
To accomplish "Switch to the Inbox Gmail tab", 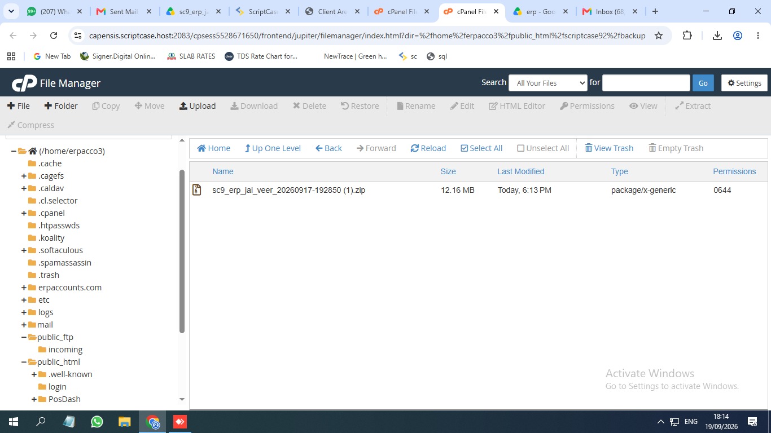I will tap(610, 11).
